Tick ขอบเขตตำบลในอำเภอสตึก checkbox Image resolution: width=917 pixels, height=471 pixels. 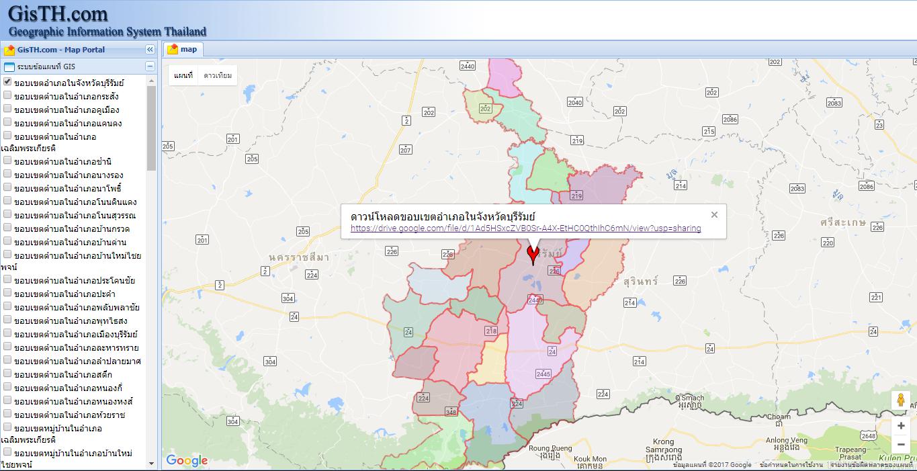point(7,374)
